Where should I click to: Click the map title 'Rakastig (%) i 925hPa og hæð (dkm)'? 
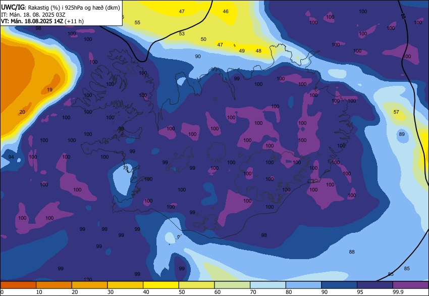pos(74,8)
